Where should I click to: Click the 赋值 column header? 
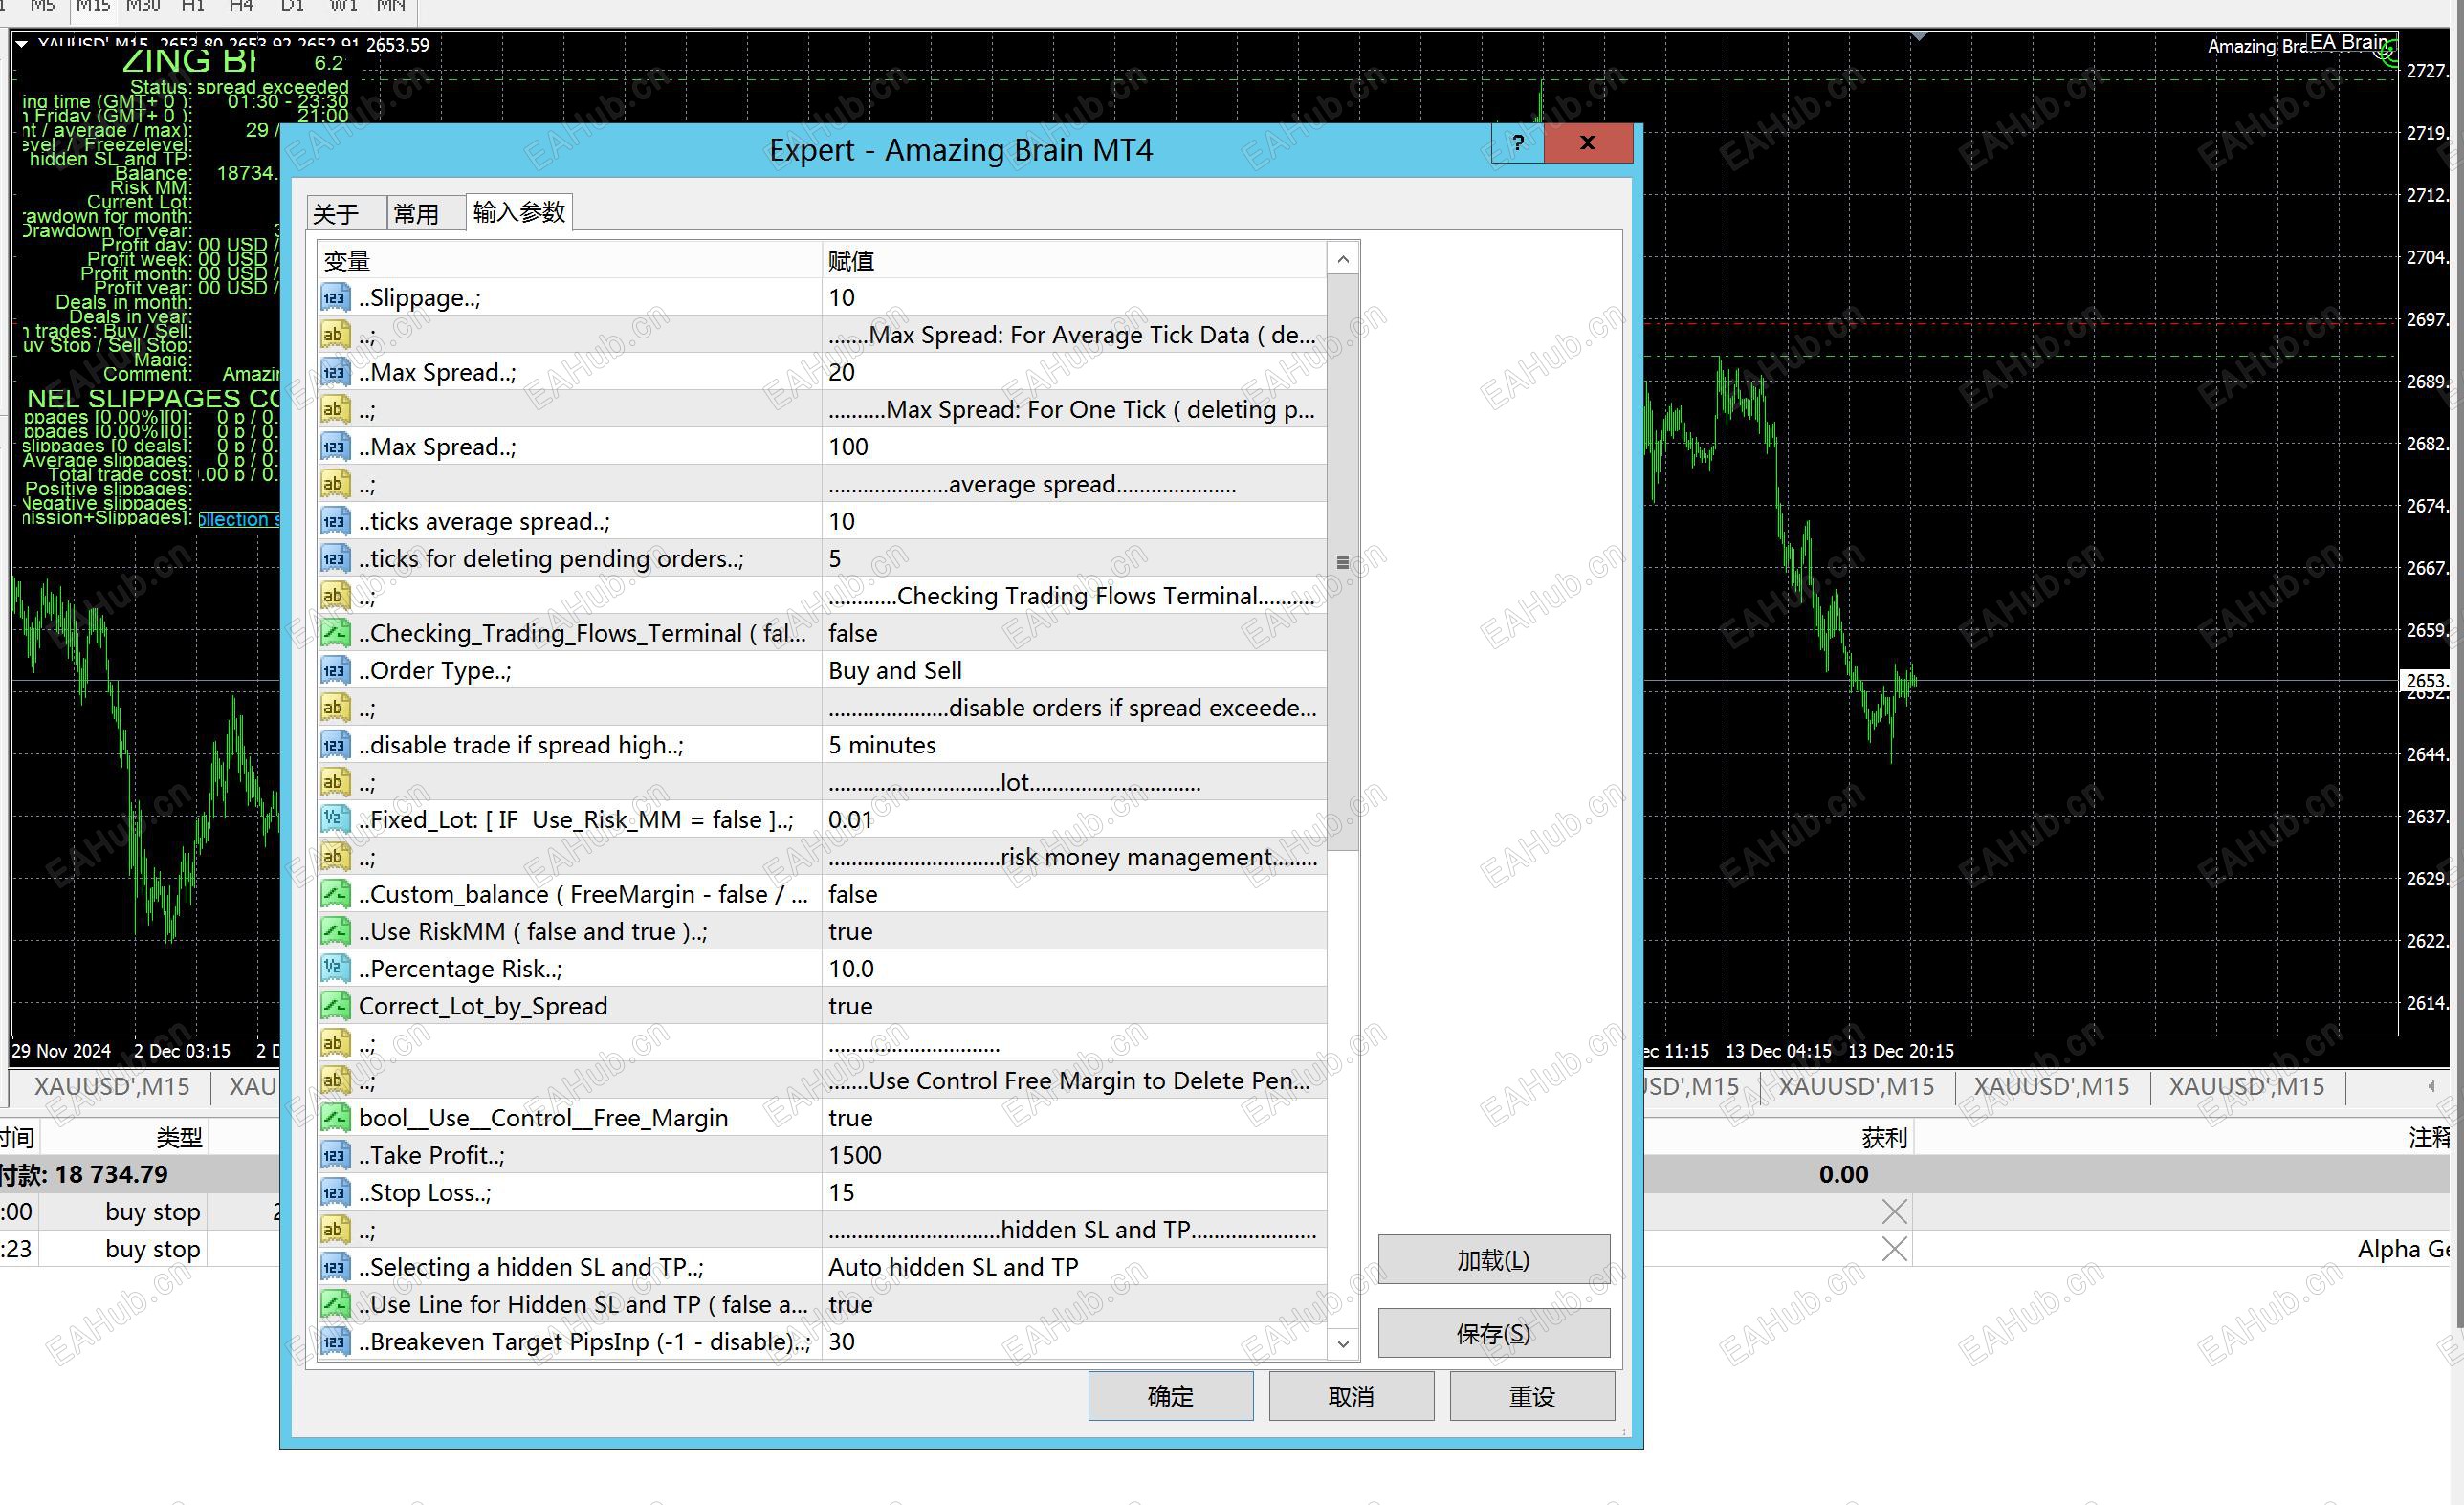pos(1074,261)
